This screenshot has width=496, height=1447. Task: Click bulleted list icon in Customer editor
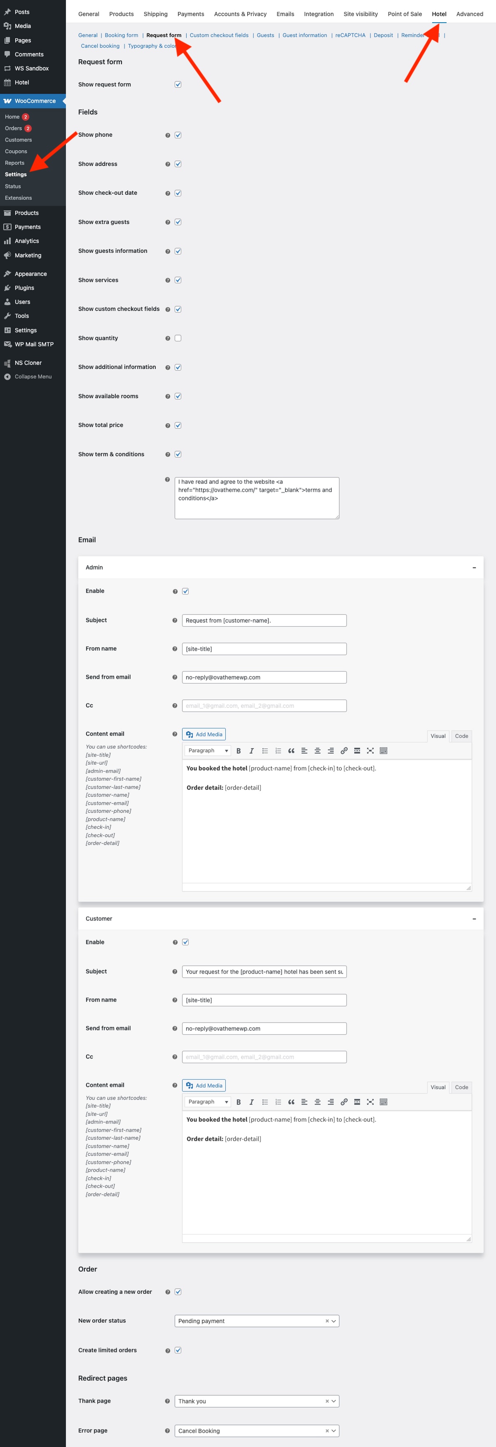tap(265, 1102)
